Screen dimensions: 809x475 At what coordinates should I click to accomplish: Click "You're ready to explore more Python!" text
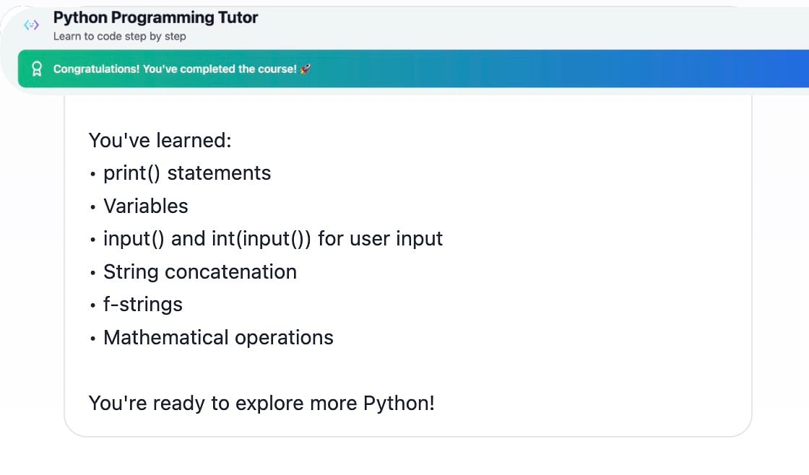tap(261, 403)
